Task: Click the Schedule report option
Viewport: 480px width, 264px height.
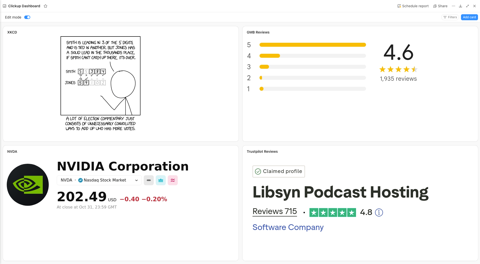Action: tap(413, 6)
